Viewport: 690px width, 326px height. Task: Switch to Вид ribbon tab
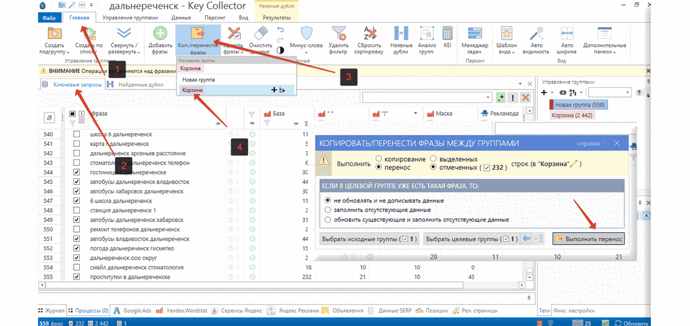(x=243, y=18)
